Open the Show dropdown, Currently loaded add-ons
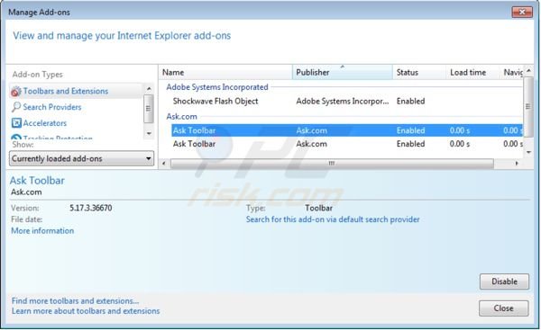The image size is (541, 330). point(81,158)
